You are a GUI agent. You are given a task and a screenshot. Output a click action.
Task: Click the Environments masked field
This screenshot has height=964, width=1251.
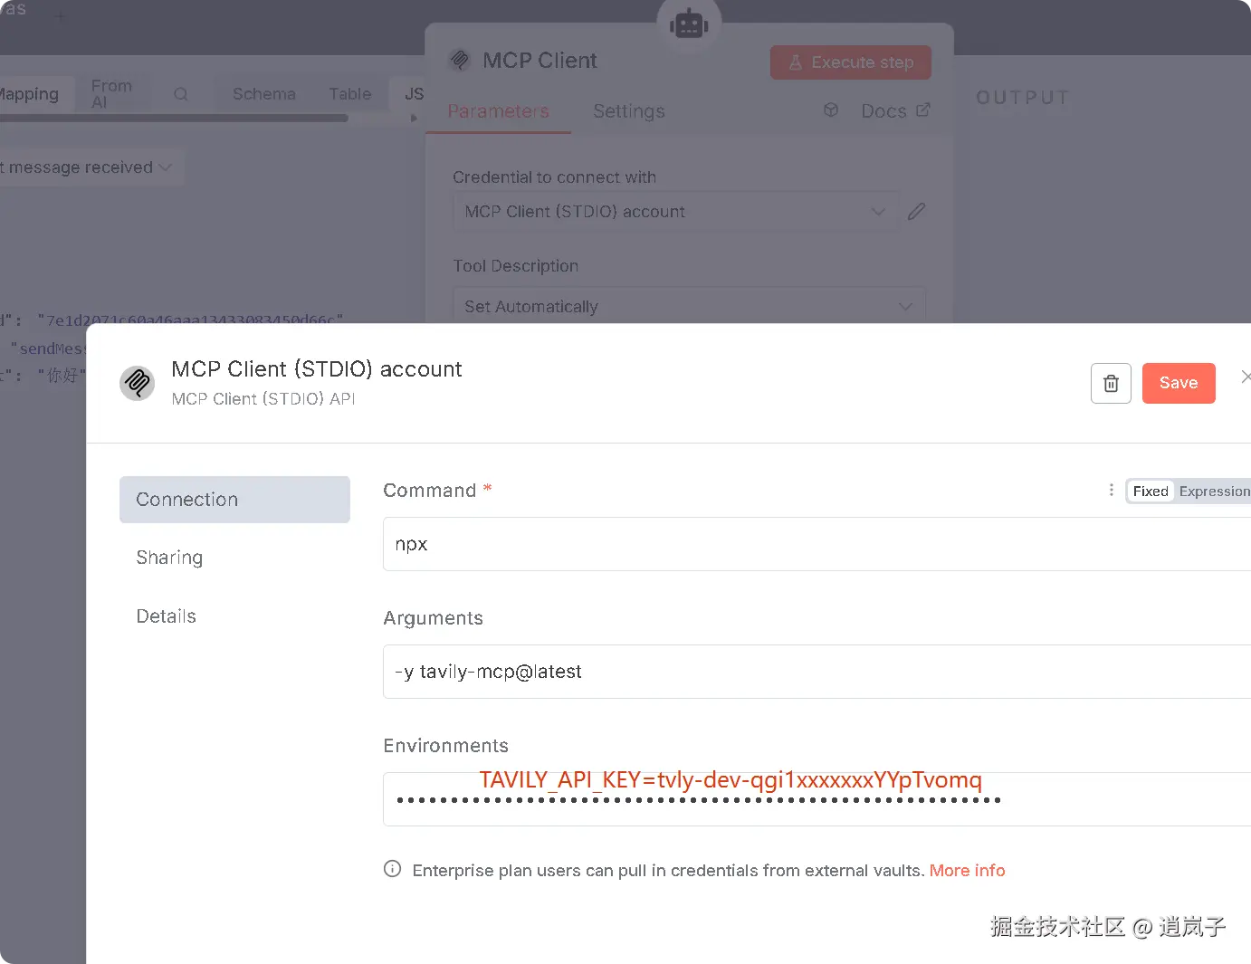coord(816,799)
